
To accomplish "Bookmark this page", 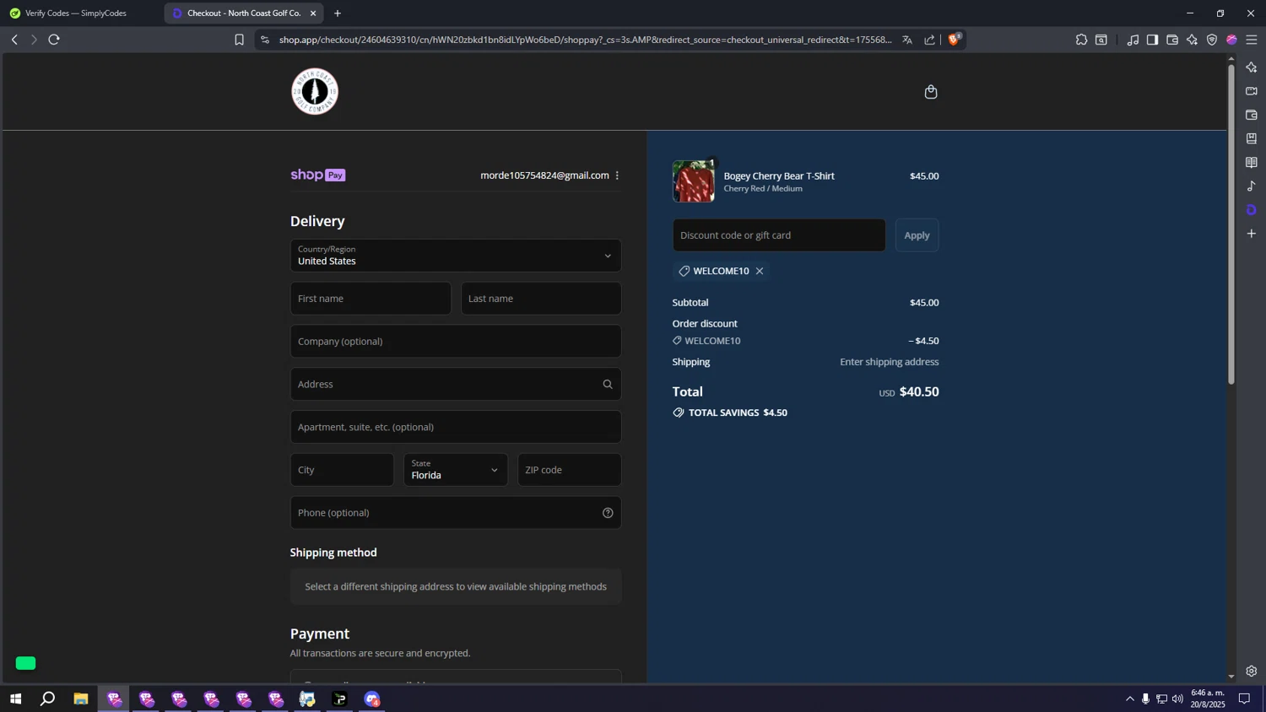I will (x=240, y=40).
